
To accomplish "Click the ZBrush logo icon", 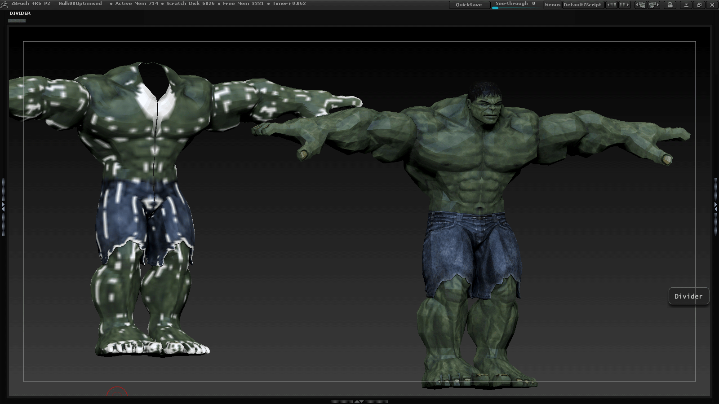I will click(4, 4).
